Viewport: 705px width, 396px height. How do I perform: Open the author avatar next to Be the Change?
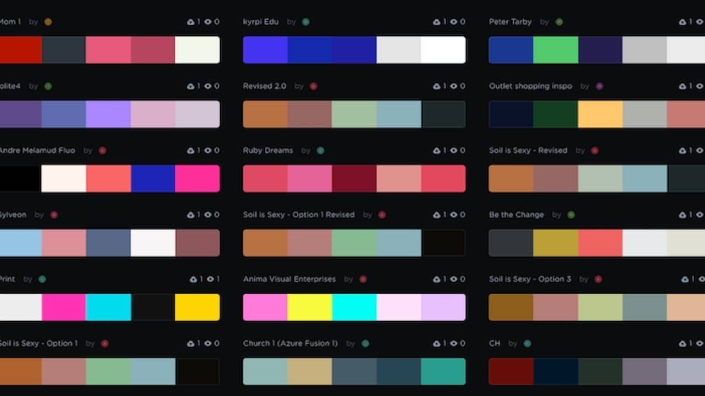pos(571,215)
